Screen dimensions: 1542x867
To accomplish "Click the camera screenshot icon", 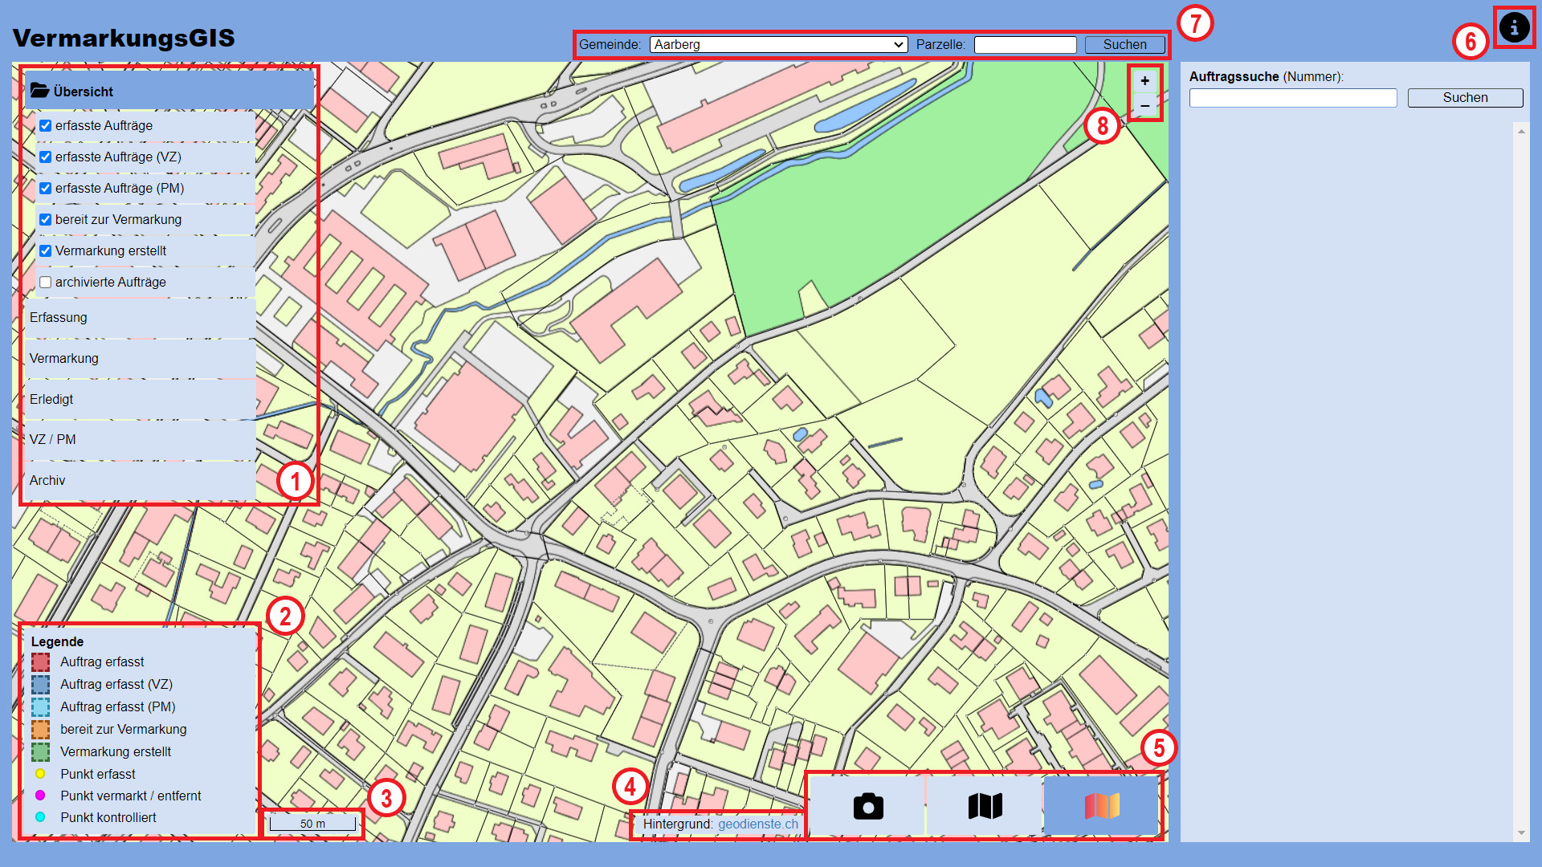I will click(x=867, y=806).
